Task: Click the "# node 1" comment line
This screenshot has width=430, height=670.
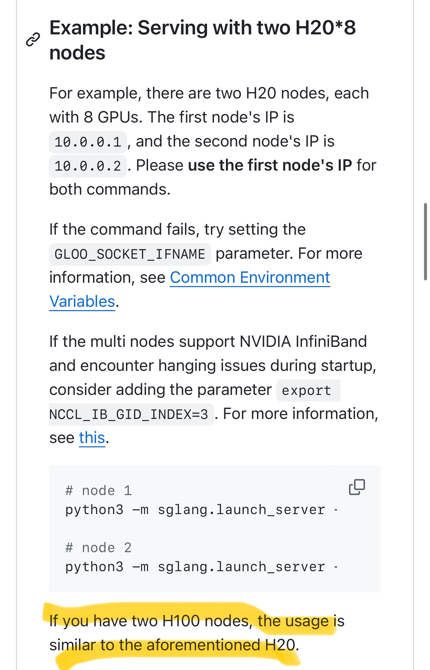Action: click(x=99, y=491)
